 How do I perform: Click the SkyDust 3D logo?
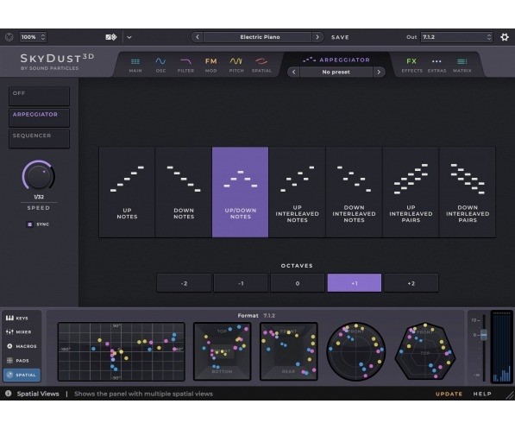coord(57,61)
